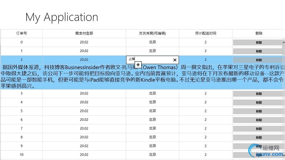Click the 预计配送时间 column header
This screenshot has height=160, width=285.
point(206,33)
